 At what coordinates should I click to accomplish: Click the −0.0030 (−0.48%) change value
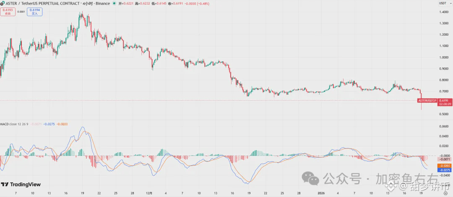(x=196, y=4)
